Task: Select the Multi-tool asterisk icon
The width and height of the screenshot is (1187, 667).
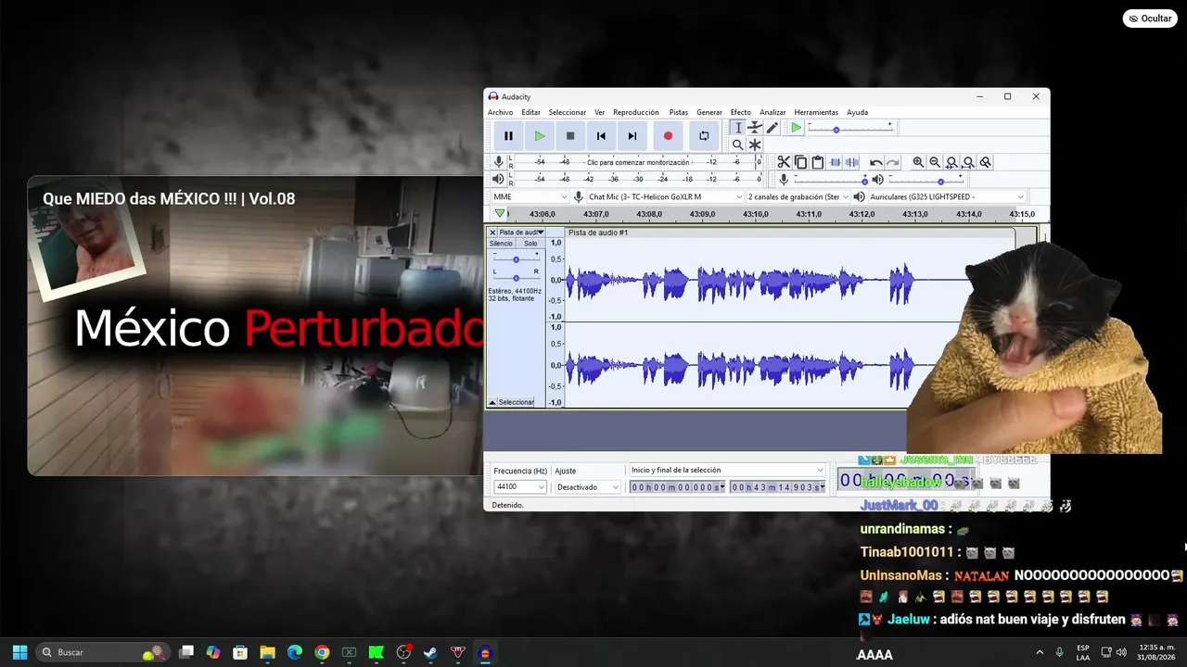Action: coord(755,145)
